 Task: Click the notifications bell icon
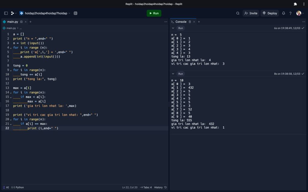click(x=283, y=13)
